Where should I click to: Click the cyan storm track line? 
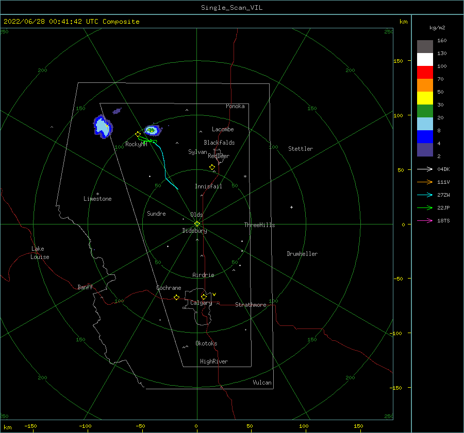164,165
